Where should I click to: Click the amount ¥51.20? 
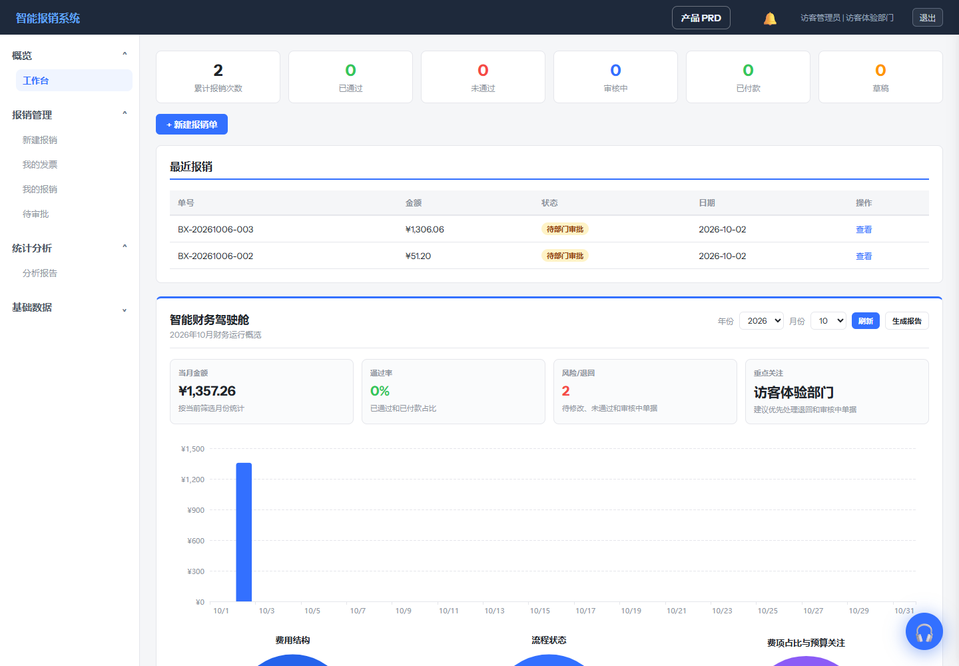coord(418,256)
